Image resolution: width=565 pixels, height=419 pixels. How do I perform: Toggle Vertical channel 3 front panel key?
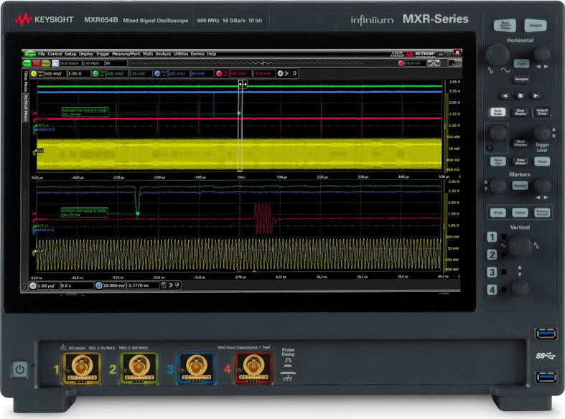(492, 272)
